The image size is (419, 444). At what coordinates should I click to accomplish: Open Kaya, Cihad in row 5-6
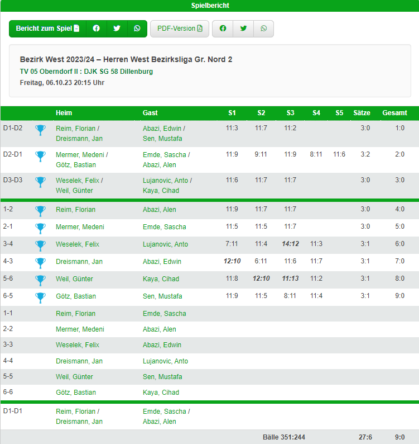pyautogui.click(x=161, y=279)
